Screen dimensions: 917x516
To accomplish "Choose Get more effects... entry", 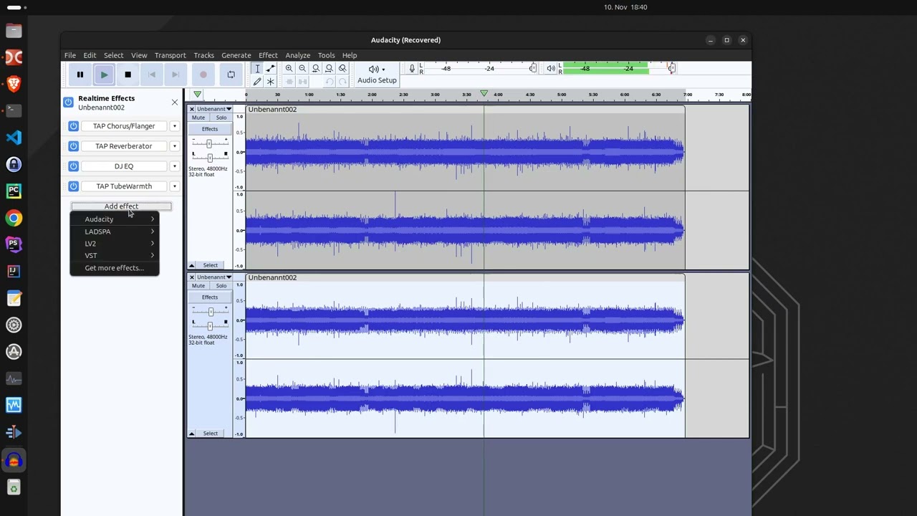I will [115, 268].
